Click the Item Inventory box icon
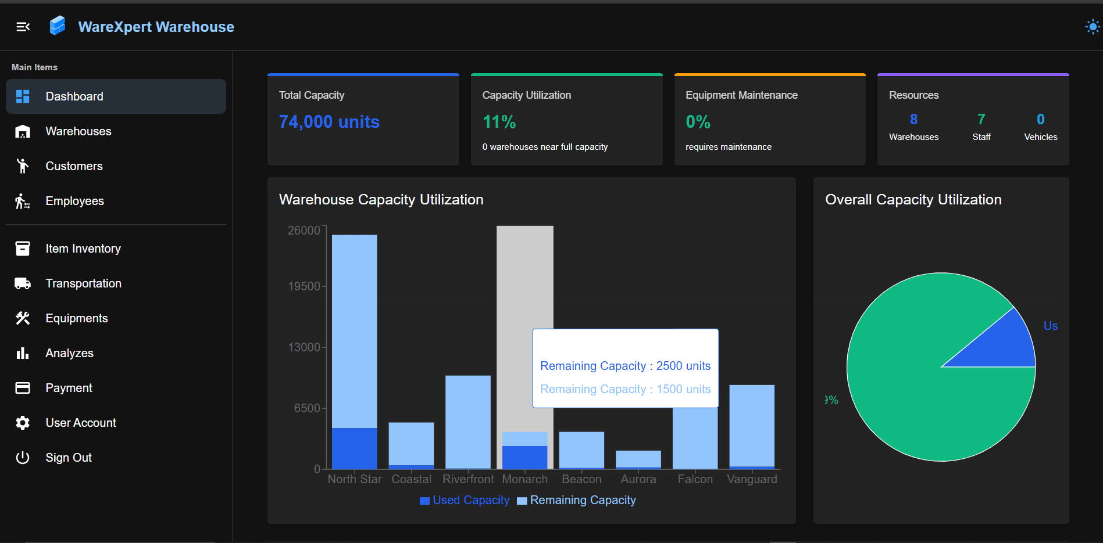 23,249
